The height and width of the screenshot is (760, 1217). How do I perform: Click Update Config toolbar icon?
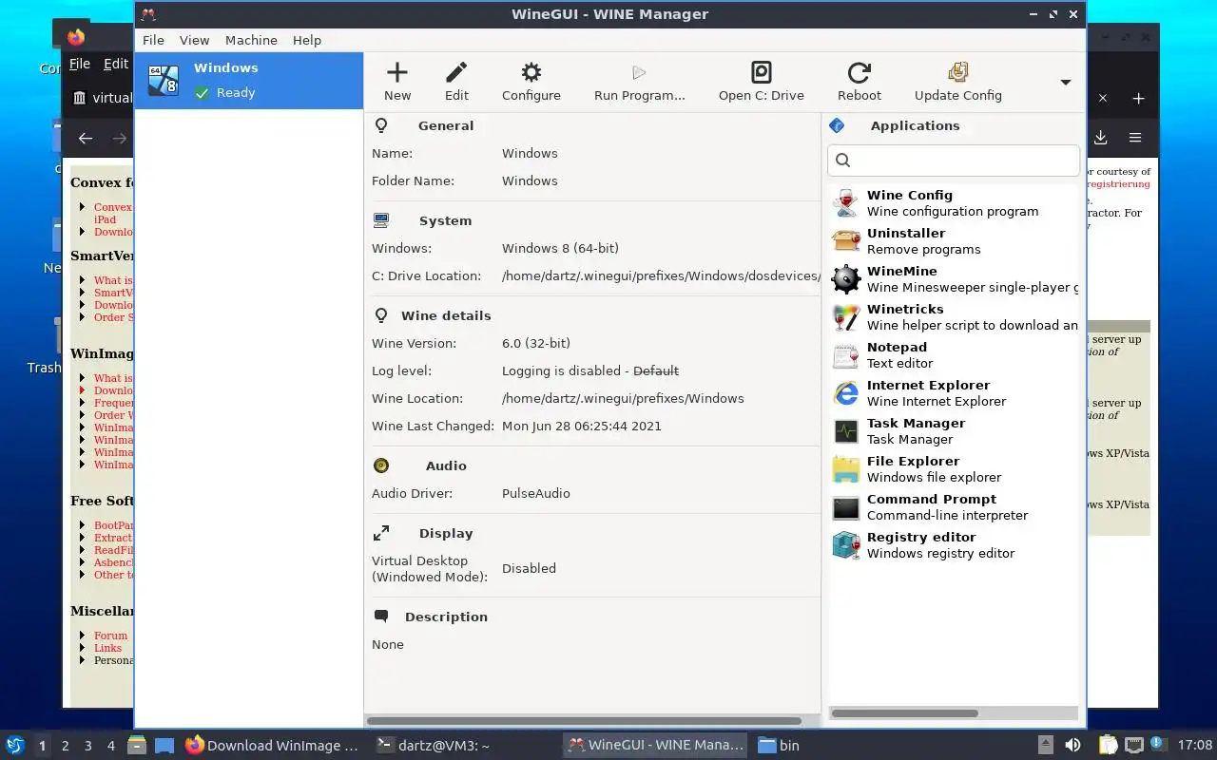957,82
